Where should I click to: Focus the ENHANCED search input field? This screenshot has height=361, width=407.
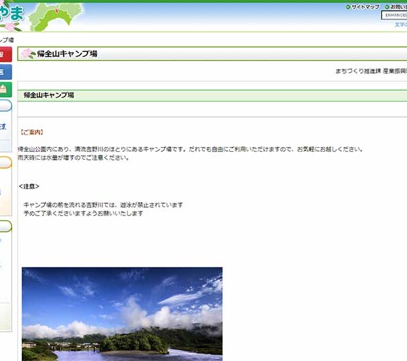[x=394, y=15]
